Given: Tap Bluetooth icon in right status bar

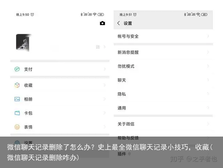Looking at the screenshot, I should (x=185, y=14).
